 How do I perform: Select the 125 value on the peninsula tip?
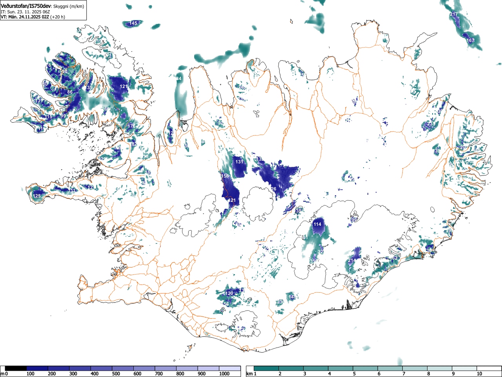point(37,196)
